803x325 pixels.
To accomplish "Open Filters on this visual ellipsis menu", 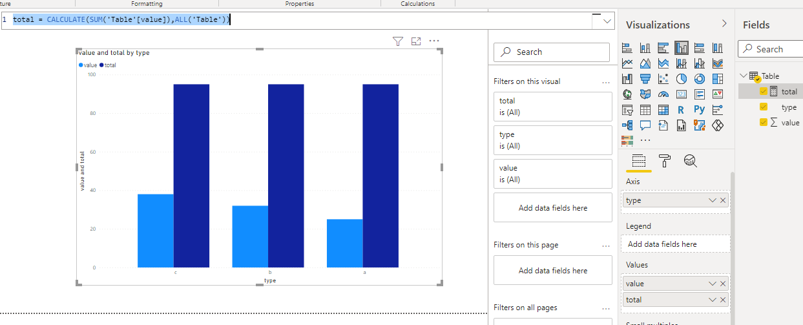I will tap(606, 82).
